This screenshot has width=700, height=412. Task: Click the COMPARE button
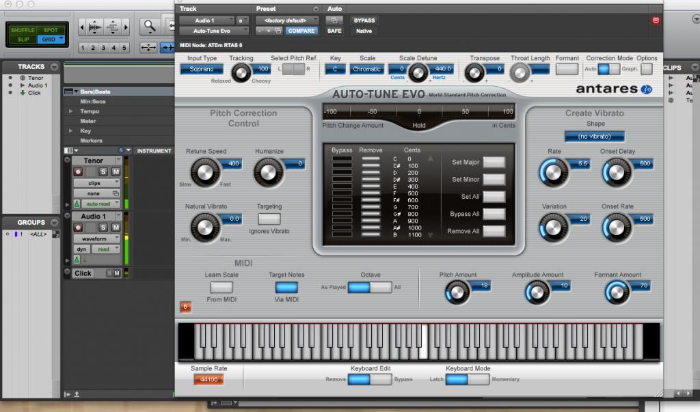tap(301, 31)
